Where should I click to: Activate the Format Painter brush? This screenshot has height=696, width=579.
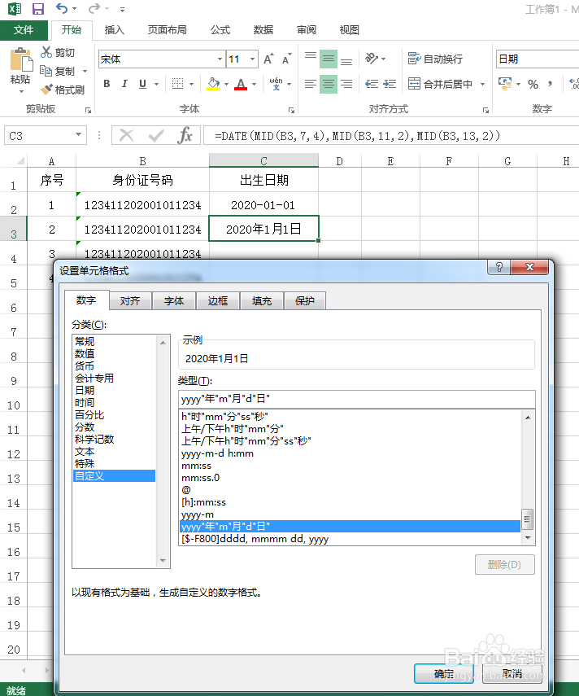(46, 90)
